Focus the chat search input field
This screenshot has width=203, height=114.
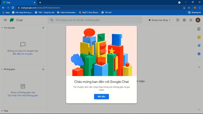(95, 20)
